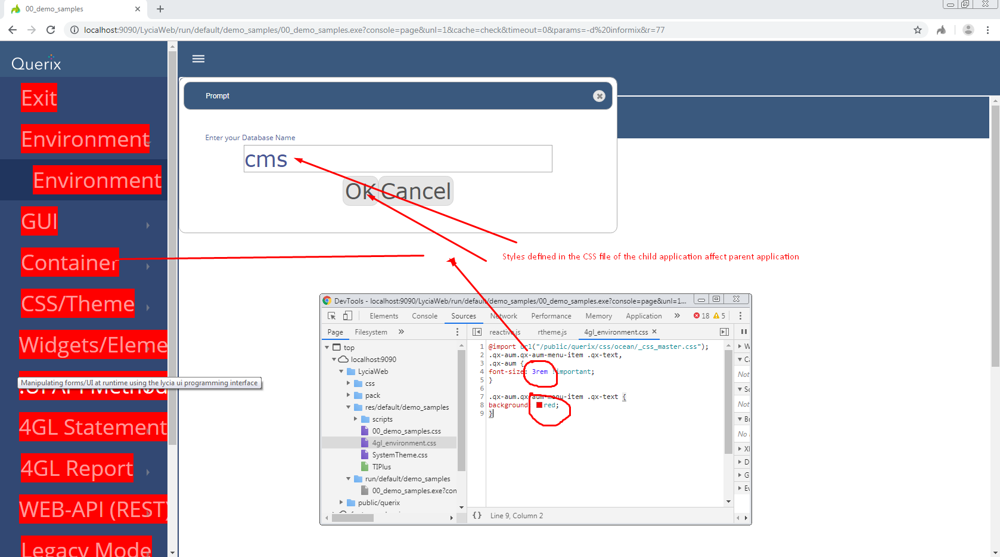Click the navigator back arrow icon beside reactive.js
The image size is (1000, 557).
coord(476,332)
